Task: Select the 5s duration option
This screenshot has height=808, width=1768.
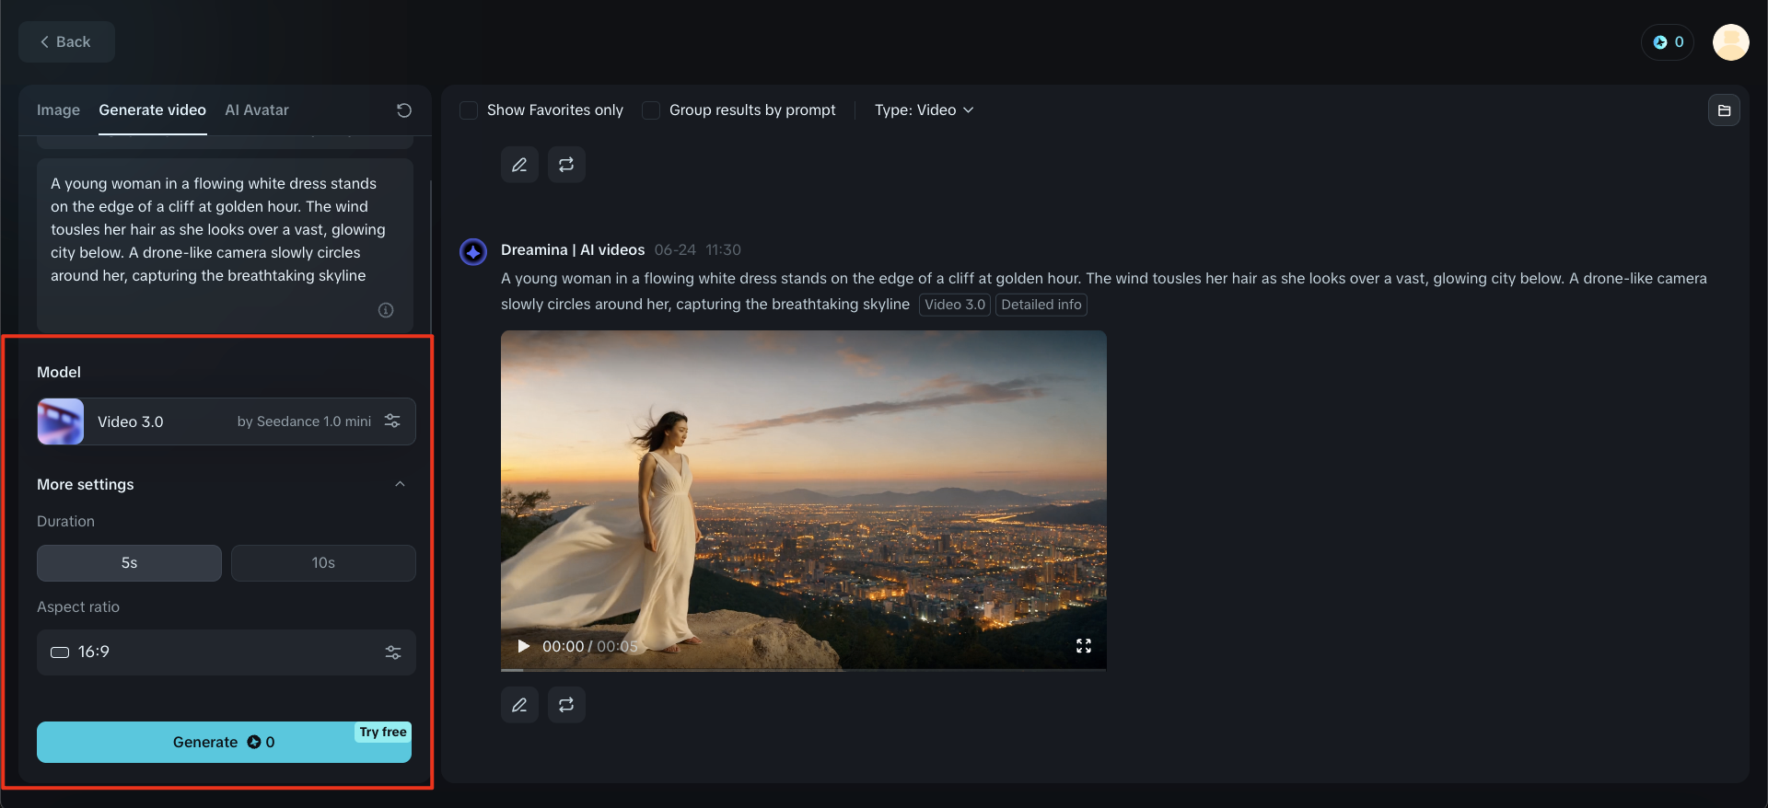Action: click(x=129, y=563)
